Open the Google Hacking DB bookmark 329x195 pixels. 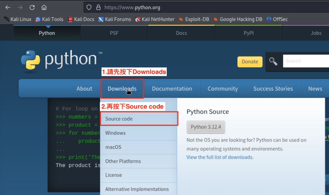238,19
